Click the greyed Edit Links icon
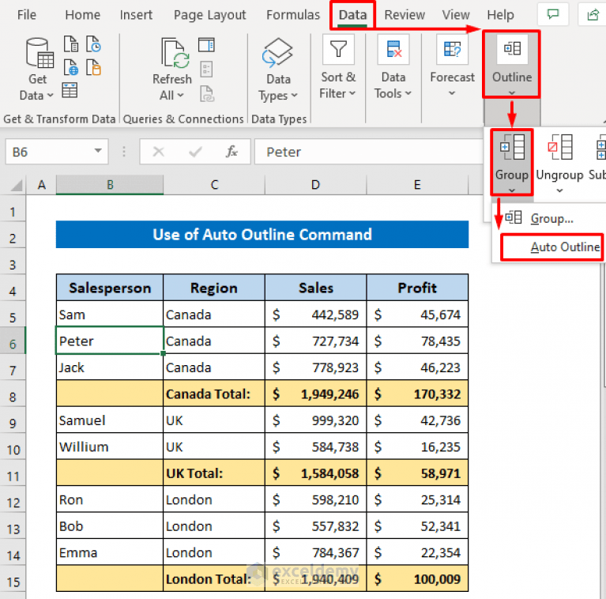 (x=207, y=93)
